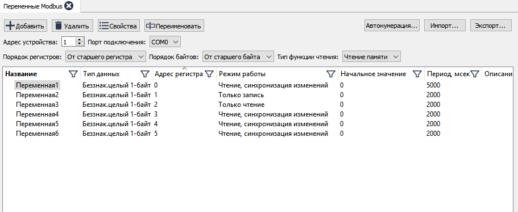518x212 pixels.
Task: Click Переменная6 mode Чтение, синхронизация изменений
Action: (273, 134)
